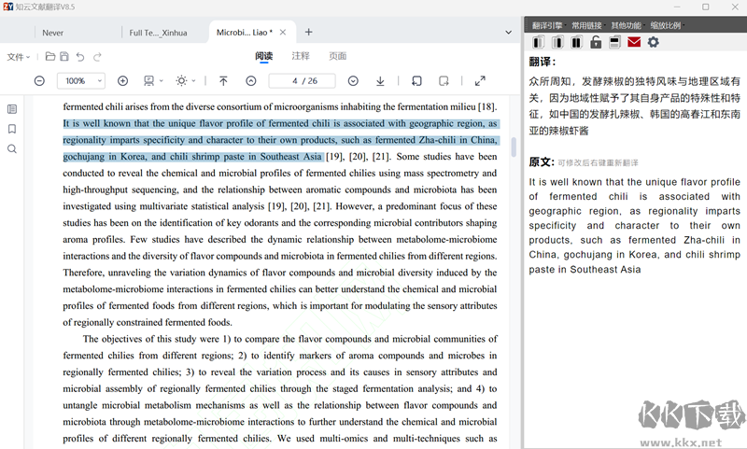Open the 100% zoom level dropdown
Image resolution: width=747 pixels, height=449 pixels.
81,81
